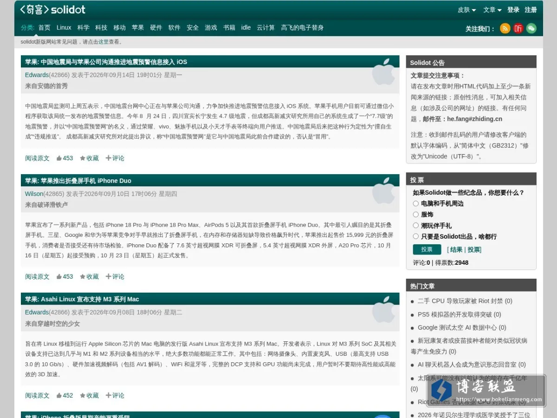Open the Linux category

(x=64, y=27)
